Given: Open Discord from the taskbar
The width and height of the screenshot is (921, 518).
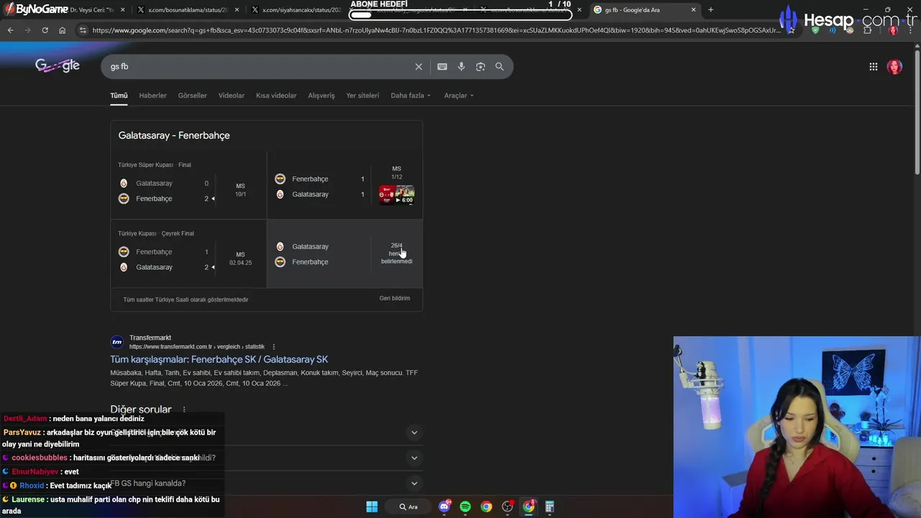Looking at the screenshot, I should pos(444,506).
